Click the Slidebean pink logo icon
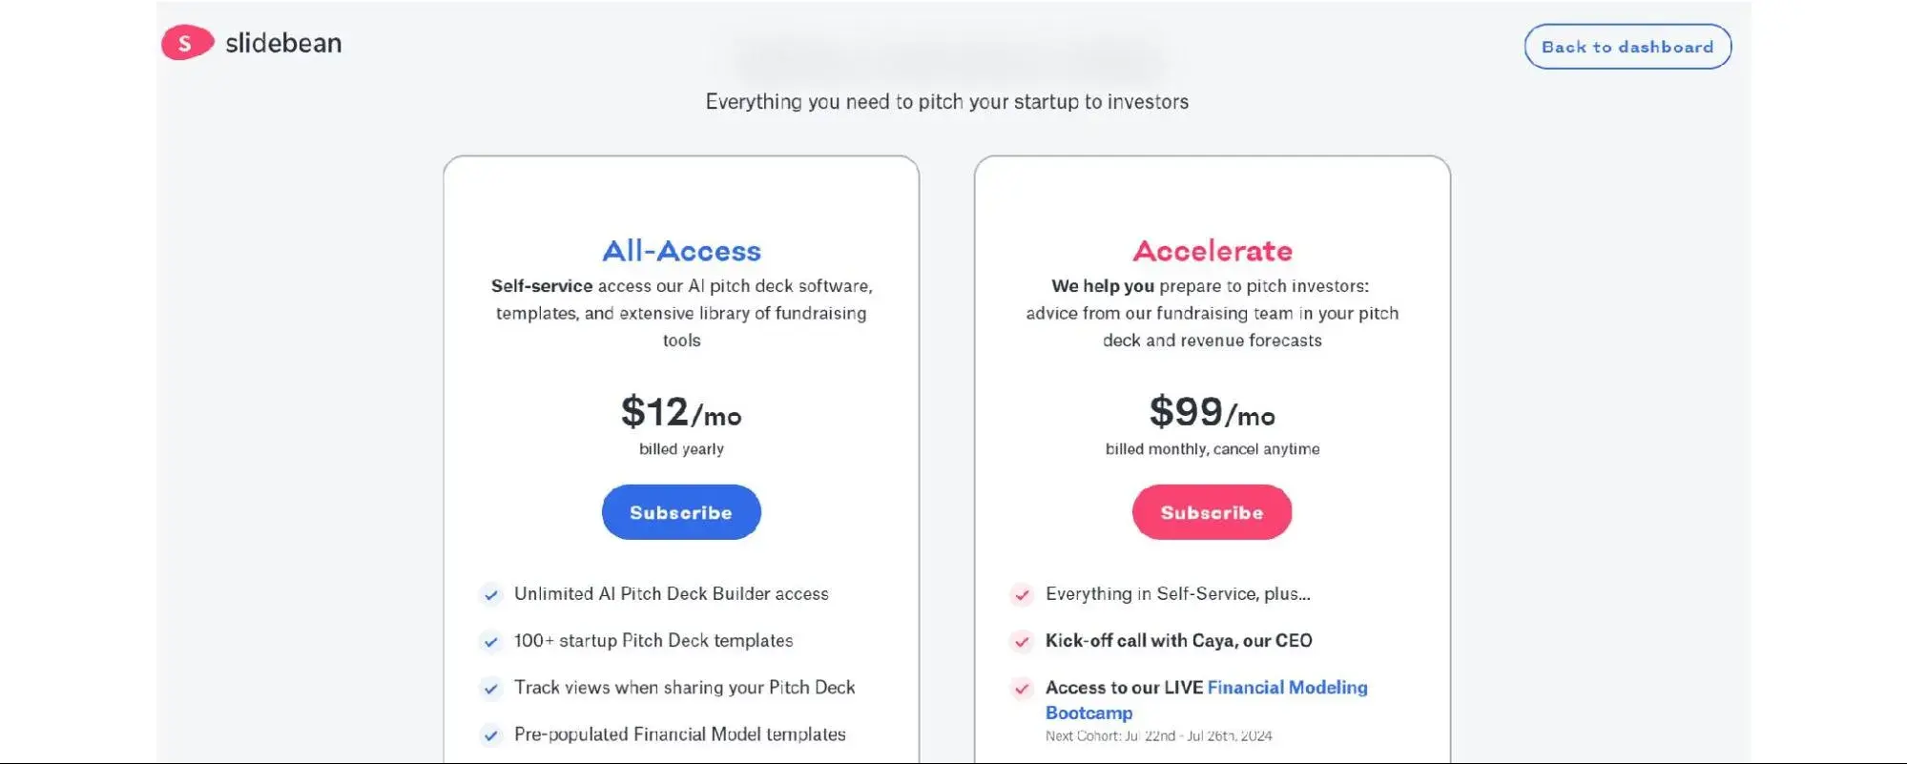Screen dimensions: 1907x764 [x=187, y=43]
